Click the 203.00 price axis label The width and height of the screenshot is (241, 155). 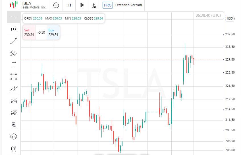click(230, 150)
